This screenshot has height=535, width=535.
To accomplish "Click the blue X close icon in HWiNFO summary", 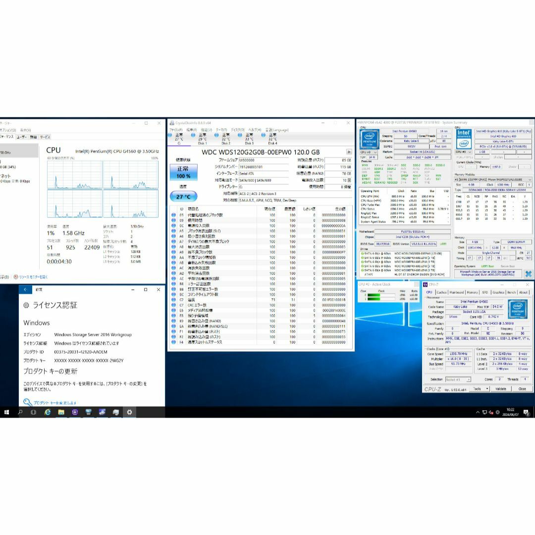I will click(x=528, y=273).
